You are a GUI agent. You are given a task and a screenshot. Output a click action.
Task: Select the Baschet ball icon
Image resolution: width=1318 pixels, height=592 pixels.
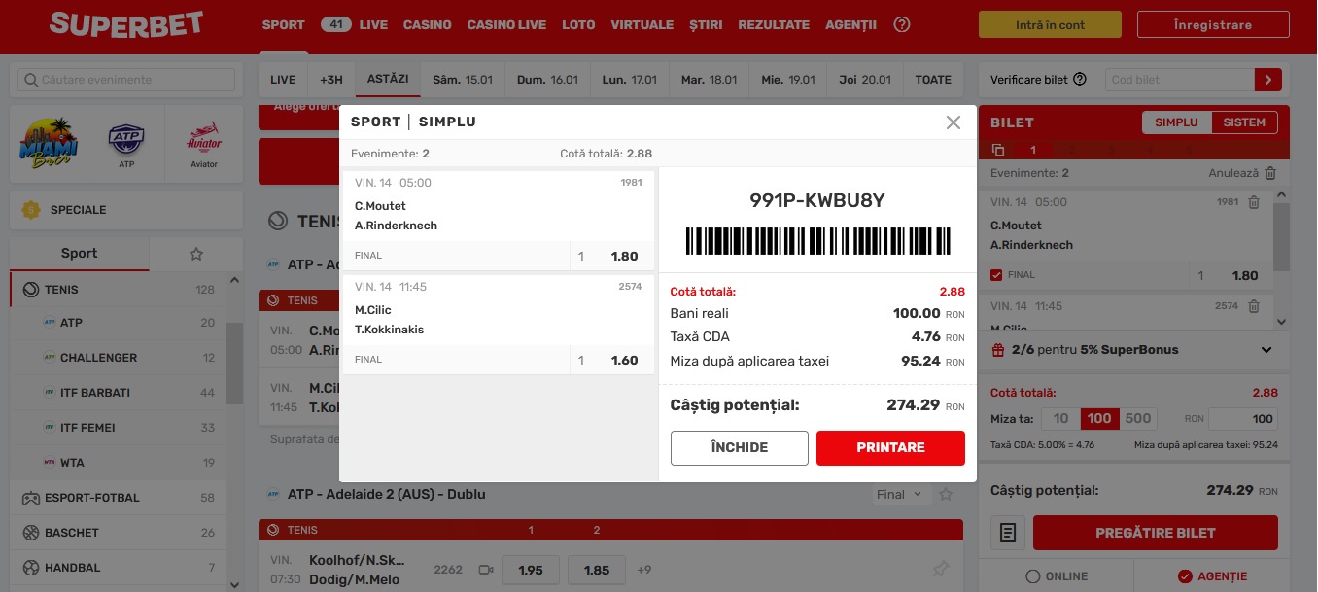(30, 533)
